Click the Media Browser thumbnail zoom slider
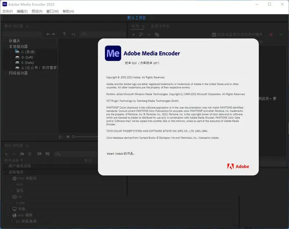This screenshot has height=229, width=289. pos(88,137)
